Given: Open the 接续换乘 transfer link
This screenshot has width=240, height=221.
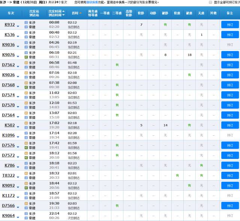Looking at the screenshot, I should tap(92, 2).
